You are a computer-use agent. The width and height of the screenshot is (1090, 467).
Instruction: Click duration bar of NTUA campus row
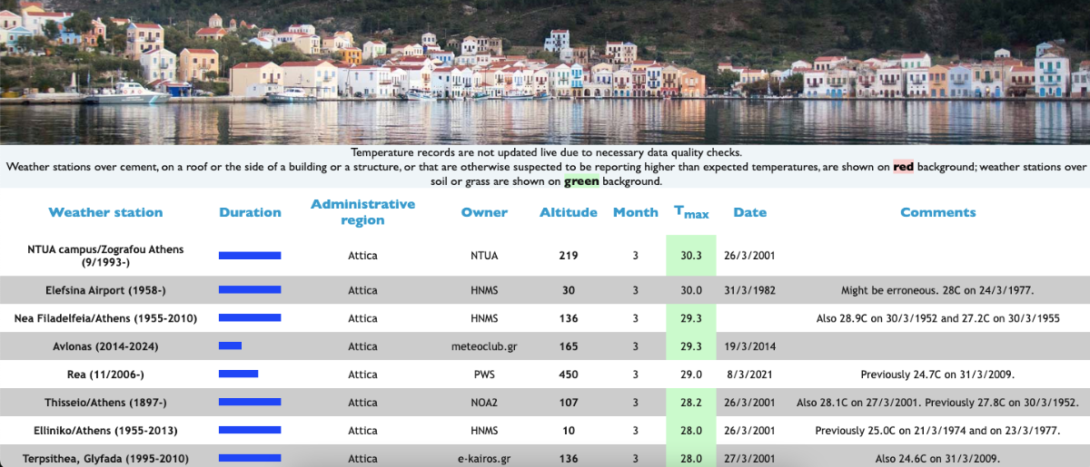tap(250, 256)
